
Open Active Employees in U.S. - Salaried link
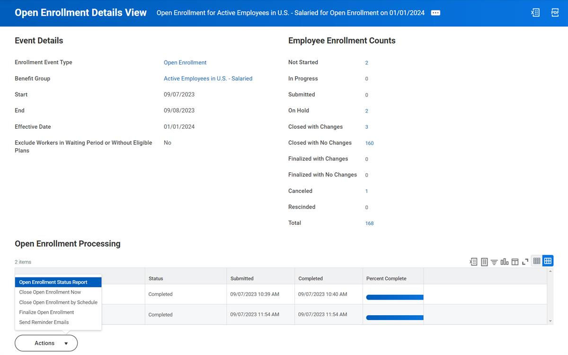[x=208, y=79]
